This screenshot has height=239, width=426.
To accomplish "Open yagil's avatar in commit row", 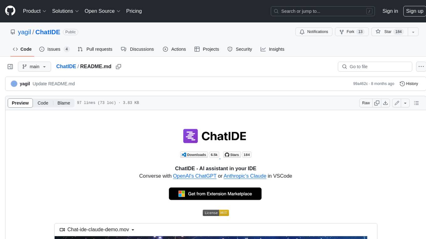I will pyautogui.click(x=14, y=84).
